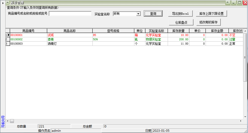Select the 试纸 product name cell
The width and height of the screenshot is (248, 133).
70,35
